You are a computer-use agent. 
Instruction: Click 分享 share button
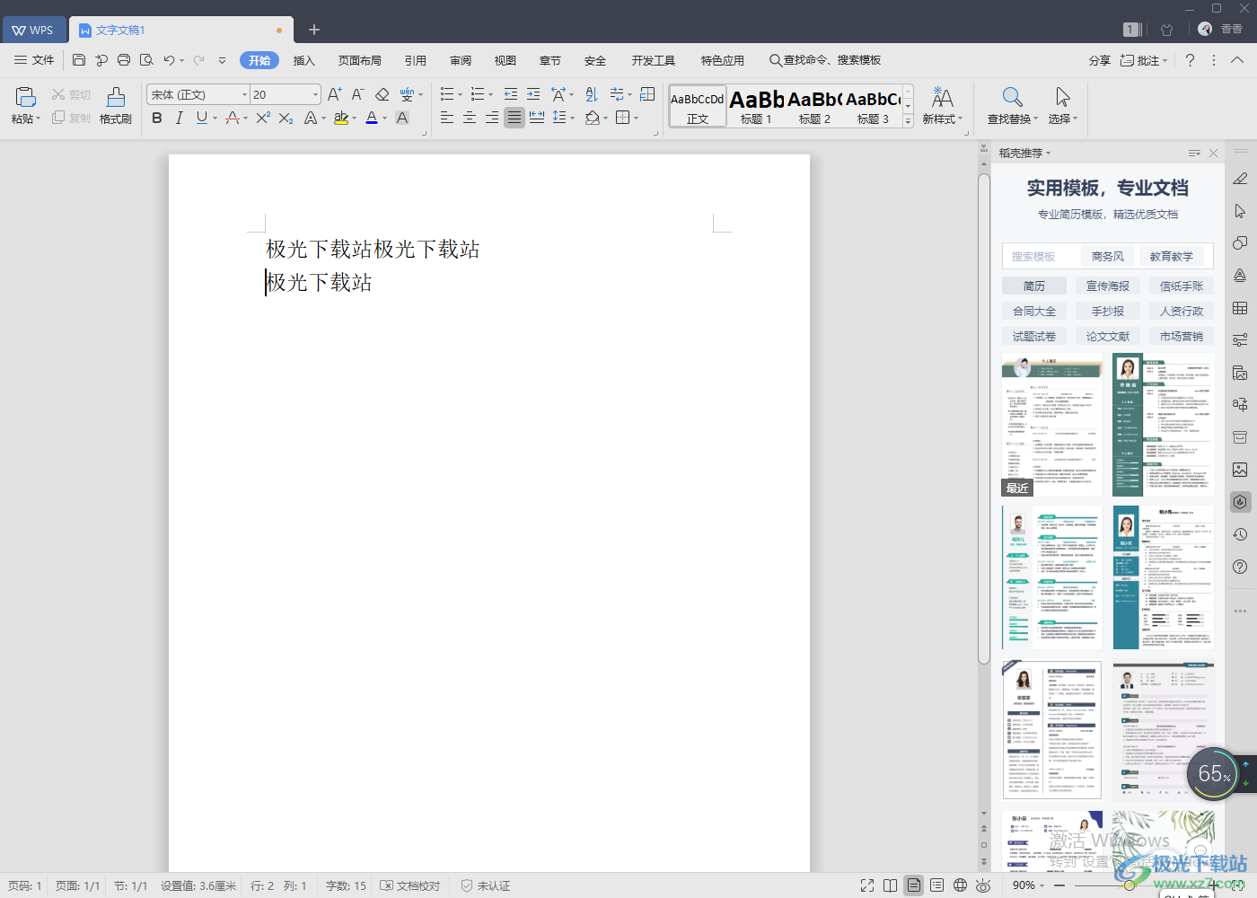tap(1100, 60)
